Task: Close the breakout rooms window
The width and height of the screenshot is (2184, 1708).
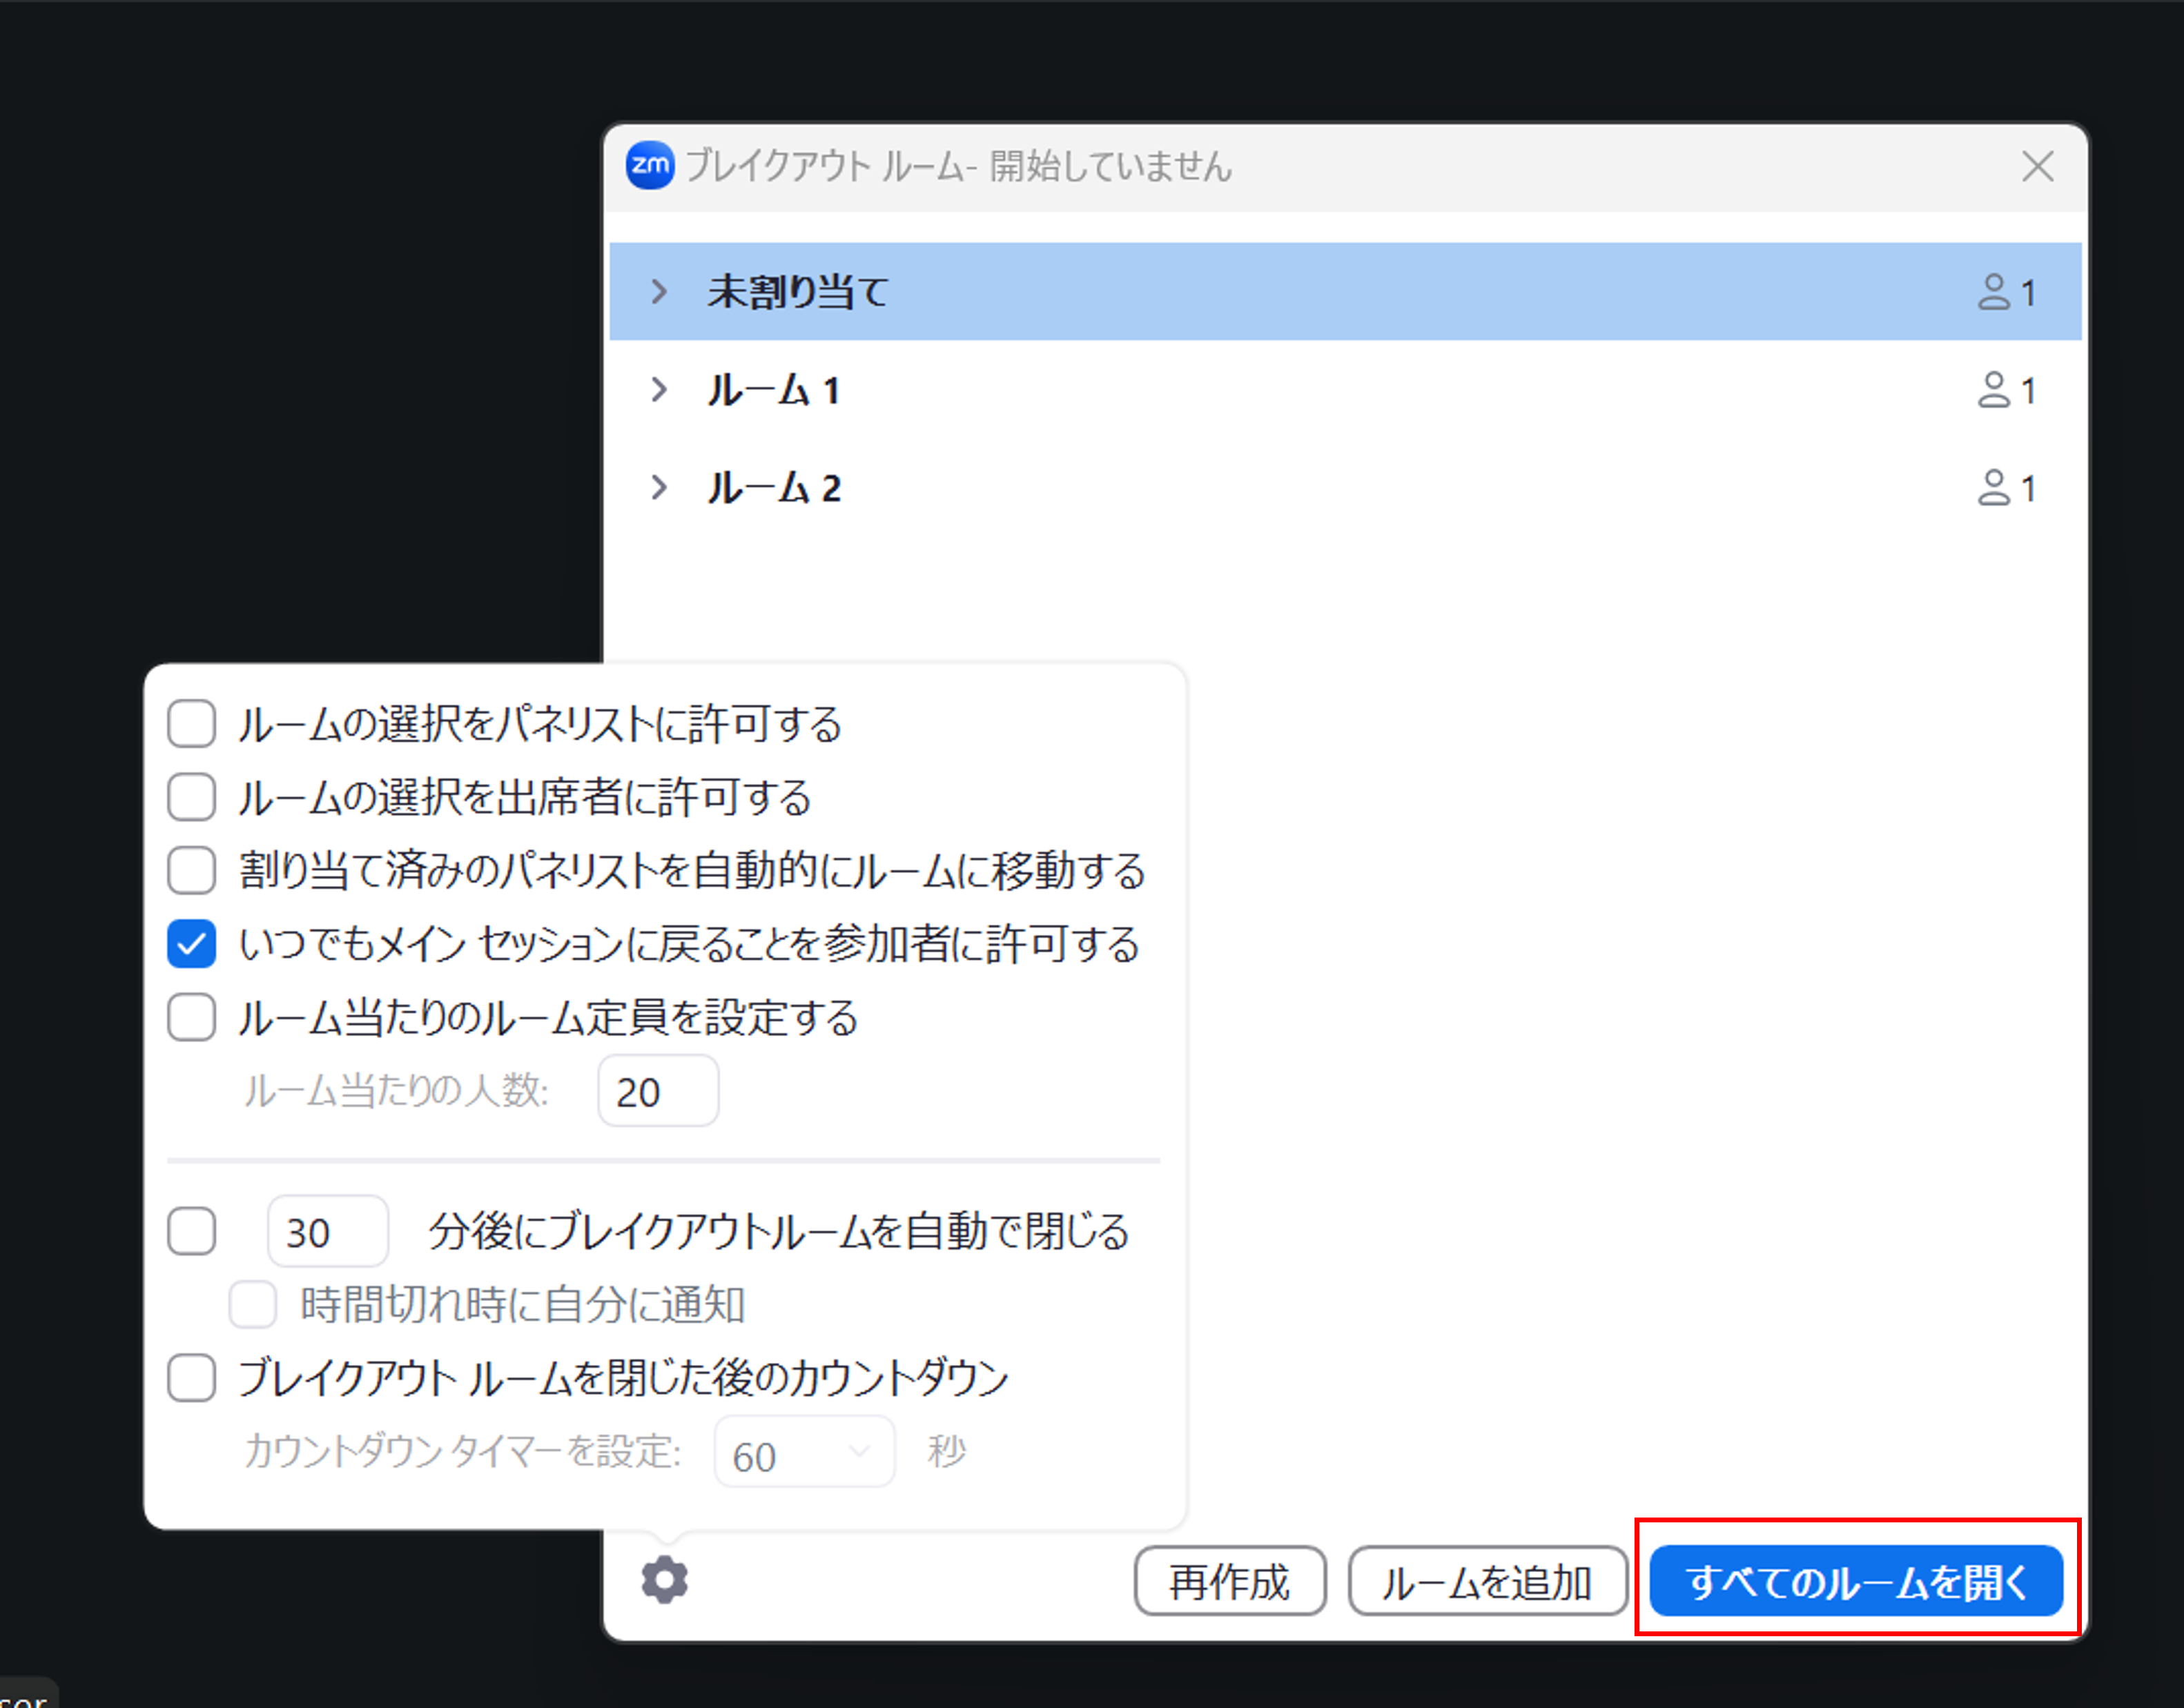Action: 2037,166
